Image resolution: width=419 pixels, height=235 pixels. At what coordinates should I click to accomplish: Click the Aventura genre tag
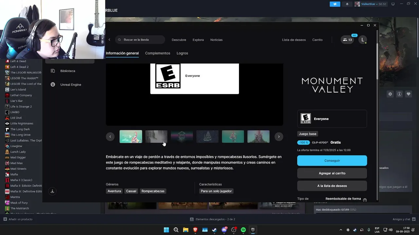pos(114,191)
